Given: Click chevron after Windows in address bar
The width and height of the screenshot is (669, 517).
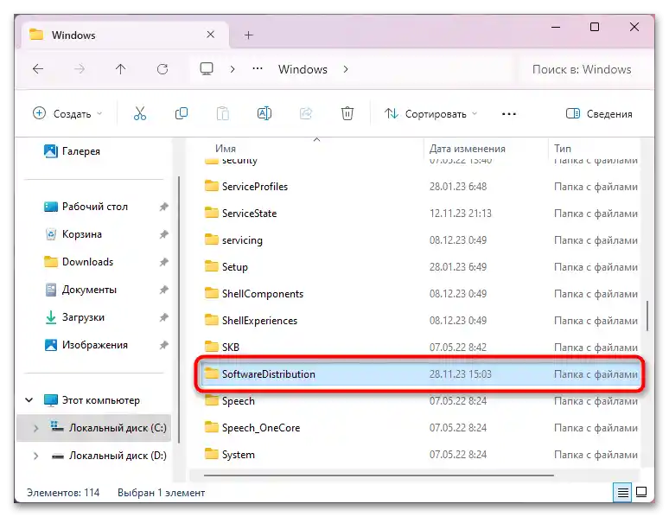Looking at the screenshot, I should click(346, 69).
